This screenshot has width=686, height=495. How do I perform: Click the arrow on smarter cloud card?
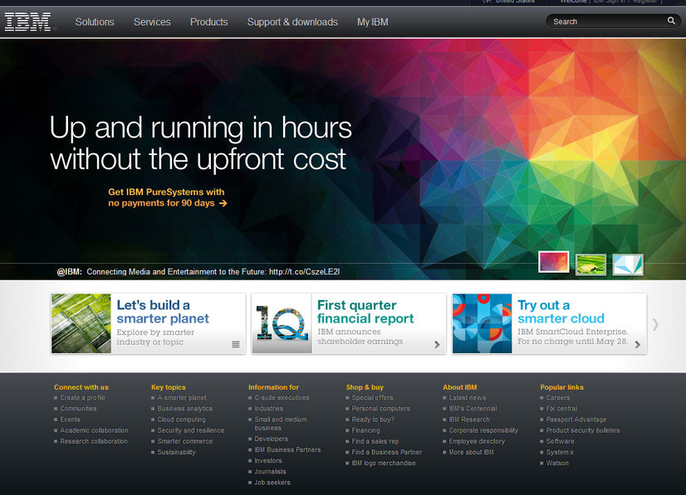point(638,344)
